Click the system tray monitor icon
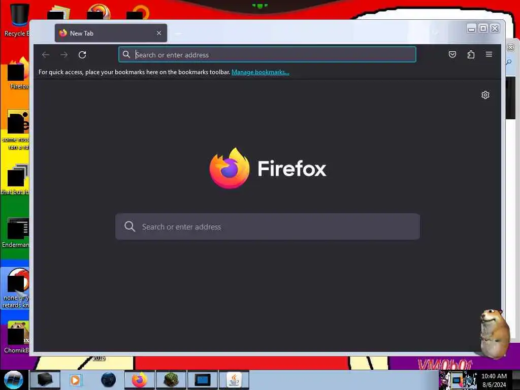Viewport: 520px width, 390px height. point(457,380)
